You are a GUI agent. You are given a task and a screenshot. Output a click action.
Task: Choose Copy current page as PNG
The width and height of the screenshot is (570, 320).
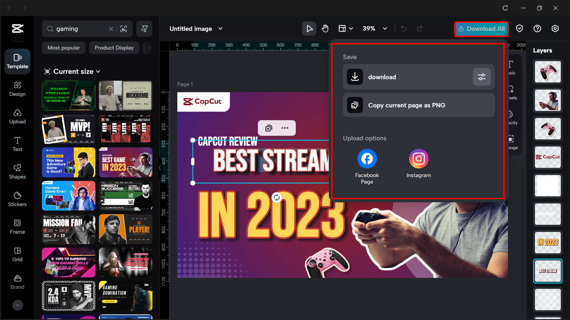pyautogui.click(x=419, y=105)
